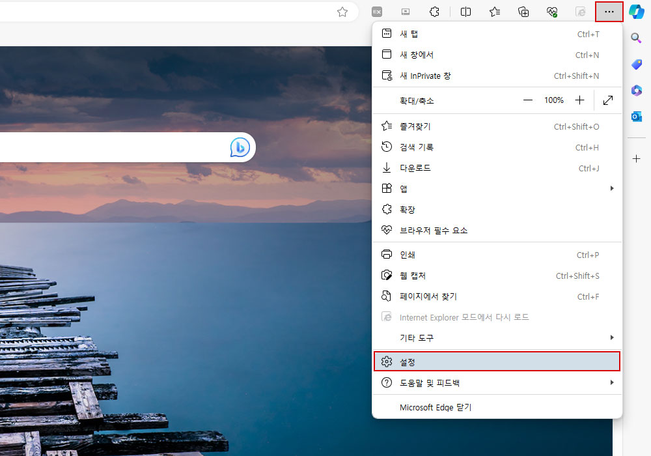The height and width of the screenshot is (456, 651).
Task: Open Collections toolbar icon
Action: (523, 12)
